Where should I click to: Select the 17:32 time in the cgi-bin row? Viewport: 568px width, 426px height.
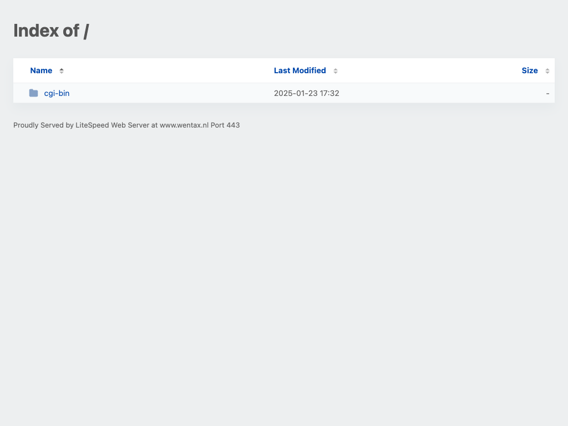point(329,93)
